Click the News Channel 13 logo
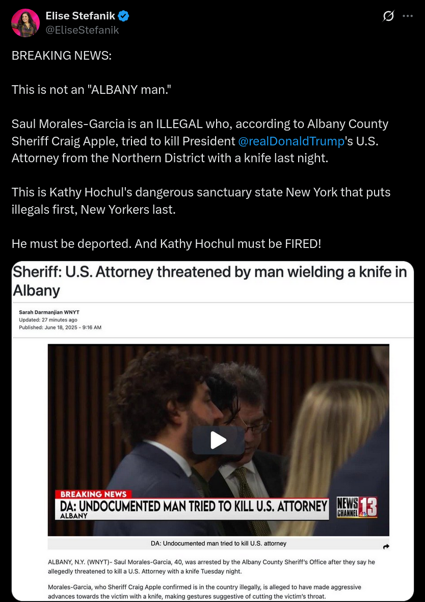The height and width of the screenshot is (602, 425). pos(357,507)
